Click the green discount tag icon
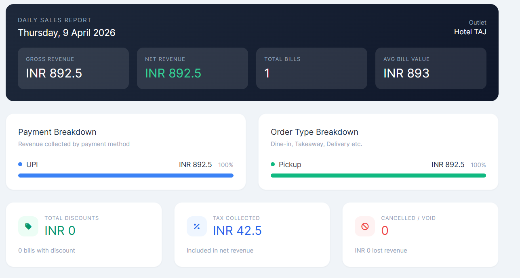 (x=28, y=226)
